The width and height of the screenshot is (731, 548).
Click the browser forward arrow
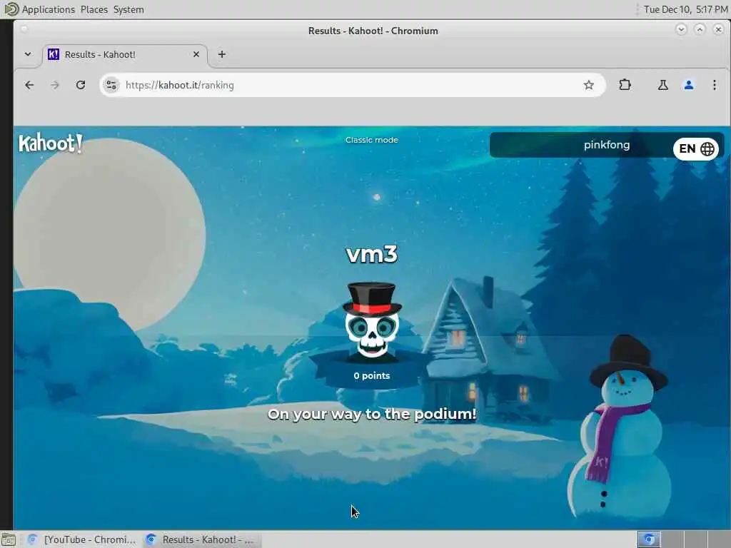coord(55,85)
